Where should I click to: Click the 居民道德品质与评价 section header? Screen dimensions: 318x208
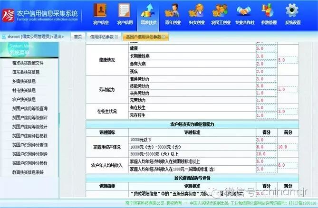192,178
